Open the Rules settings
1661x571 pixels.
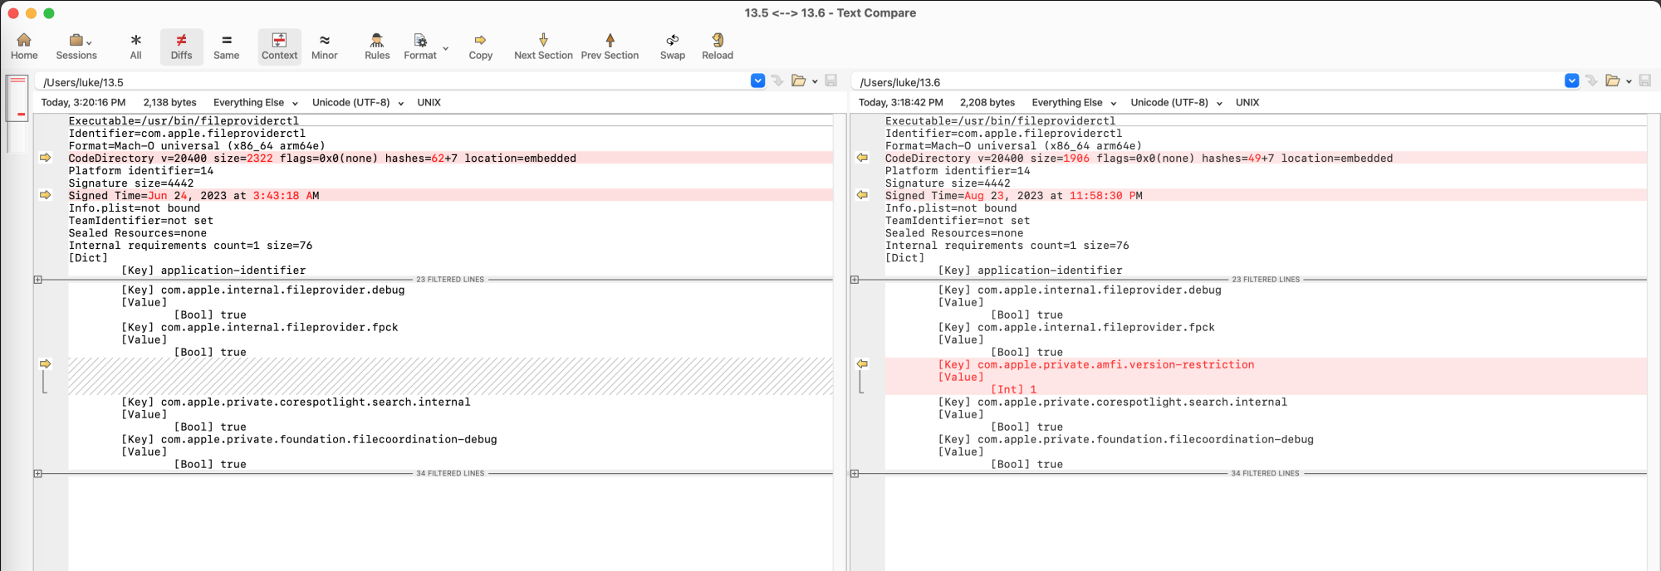pos(377,46)
